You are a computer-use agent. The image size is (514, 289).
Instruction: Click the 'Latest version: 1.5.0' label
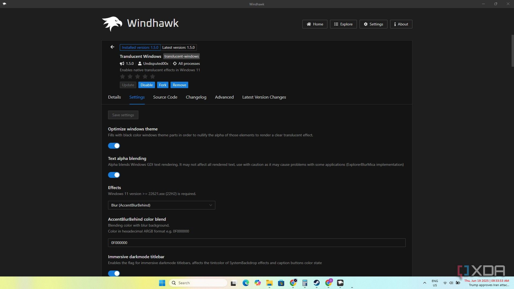(179, 47)
